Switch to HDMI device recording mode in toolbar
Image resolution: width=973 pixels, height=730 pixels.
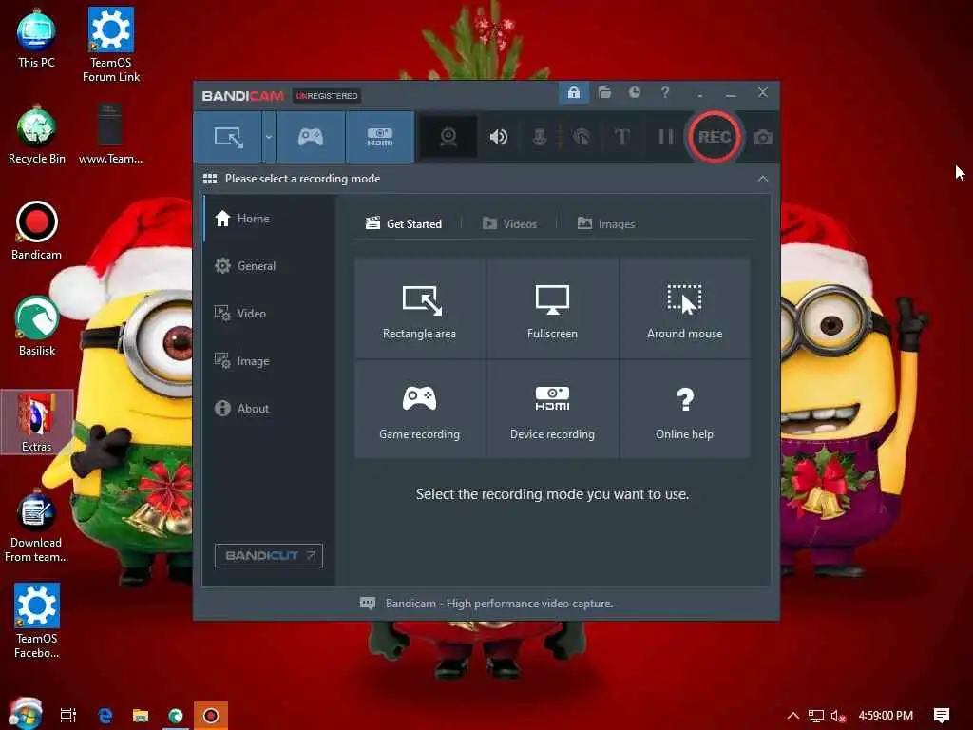[x=380, y=137]
